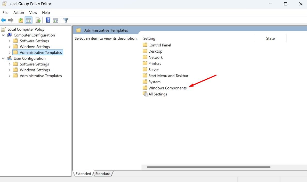This screenshot has height=182, width=307.
Task: Click the Filter funnel toolbar icon
Action: pos(66,20)
